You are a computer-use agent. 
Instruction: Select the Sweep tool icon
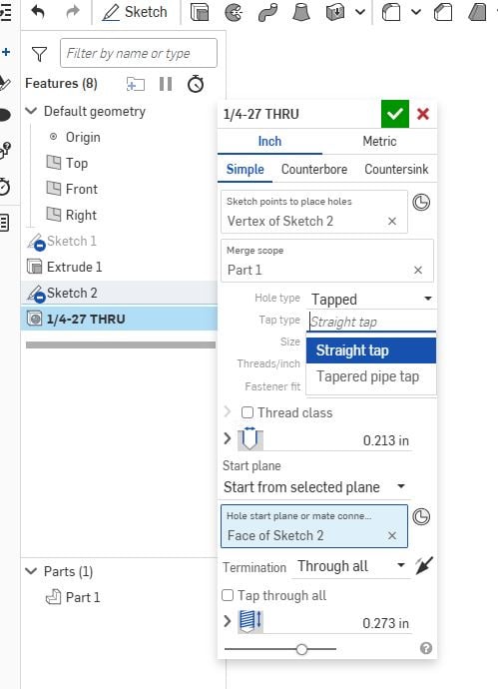267,12
